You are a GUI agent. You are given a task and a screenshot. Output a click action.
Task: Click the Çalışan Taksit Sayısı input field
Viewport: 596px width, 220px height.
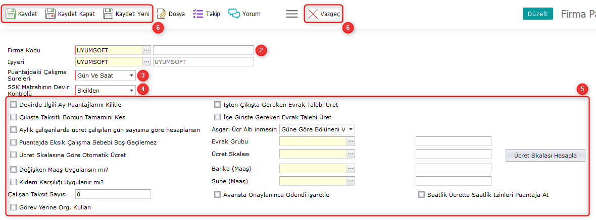(113, 194)
